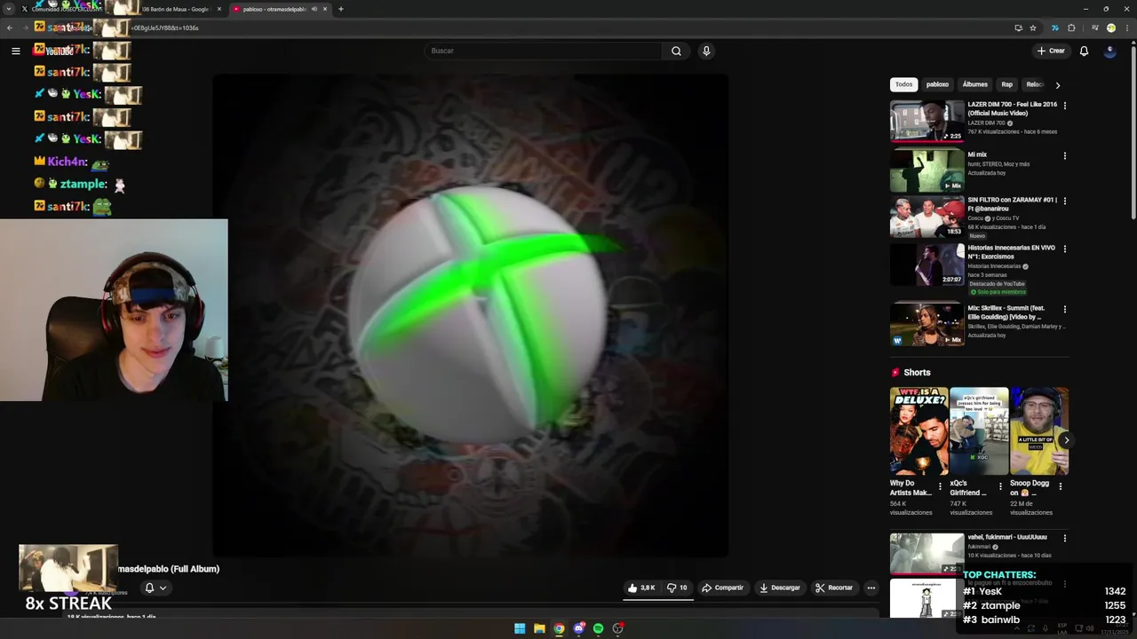
Task: Open options for Mi mix item
Action: coord(1064,156)
